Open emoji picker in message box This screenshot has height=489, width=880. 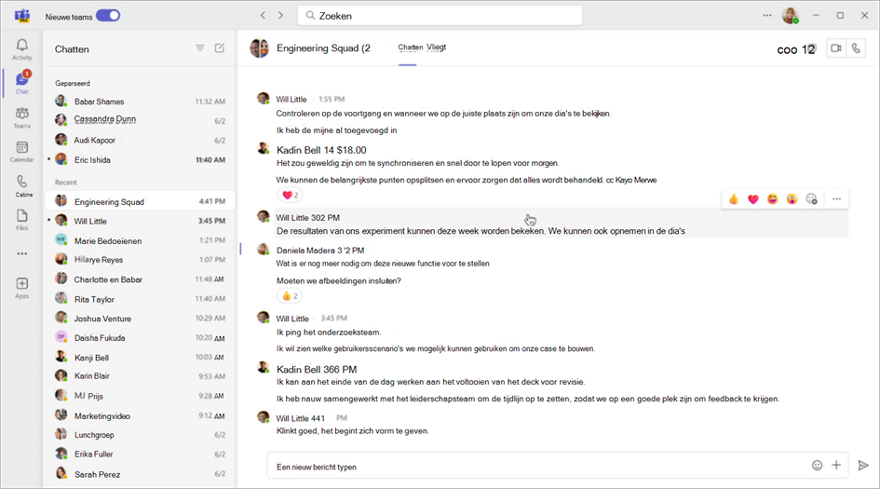coord(817,465)
